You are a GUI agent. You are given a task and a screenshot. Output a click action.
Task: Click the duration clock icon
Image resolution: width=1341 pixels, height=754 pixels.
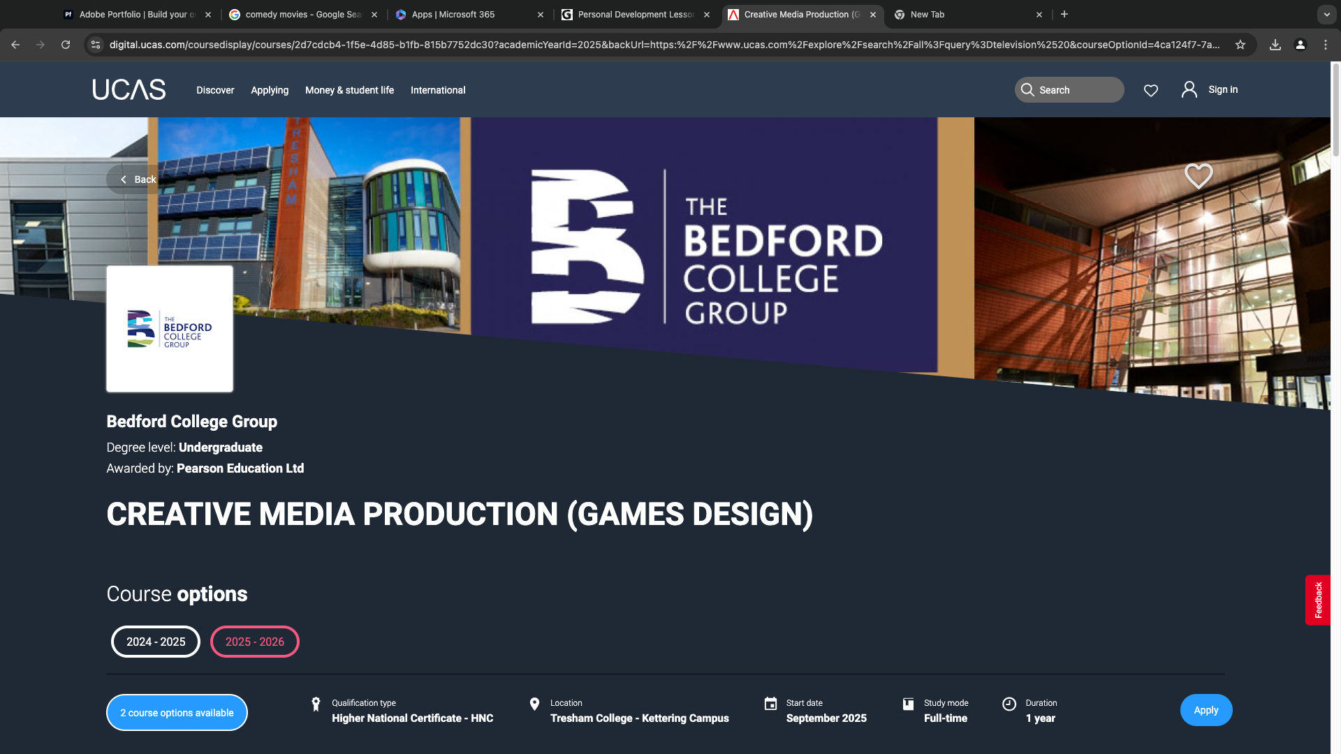coord(1009,704)
